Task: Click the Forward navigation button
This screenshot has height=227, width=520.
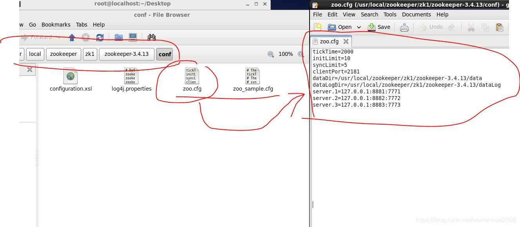Action: 36,38
